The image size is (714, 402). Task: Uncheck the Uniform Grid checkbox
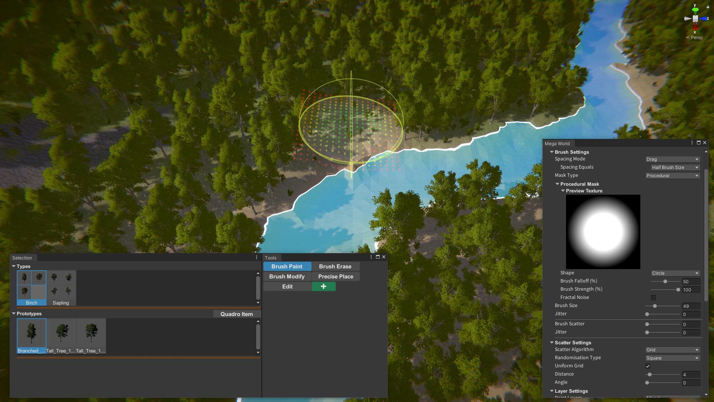(648, 366)
